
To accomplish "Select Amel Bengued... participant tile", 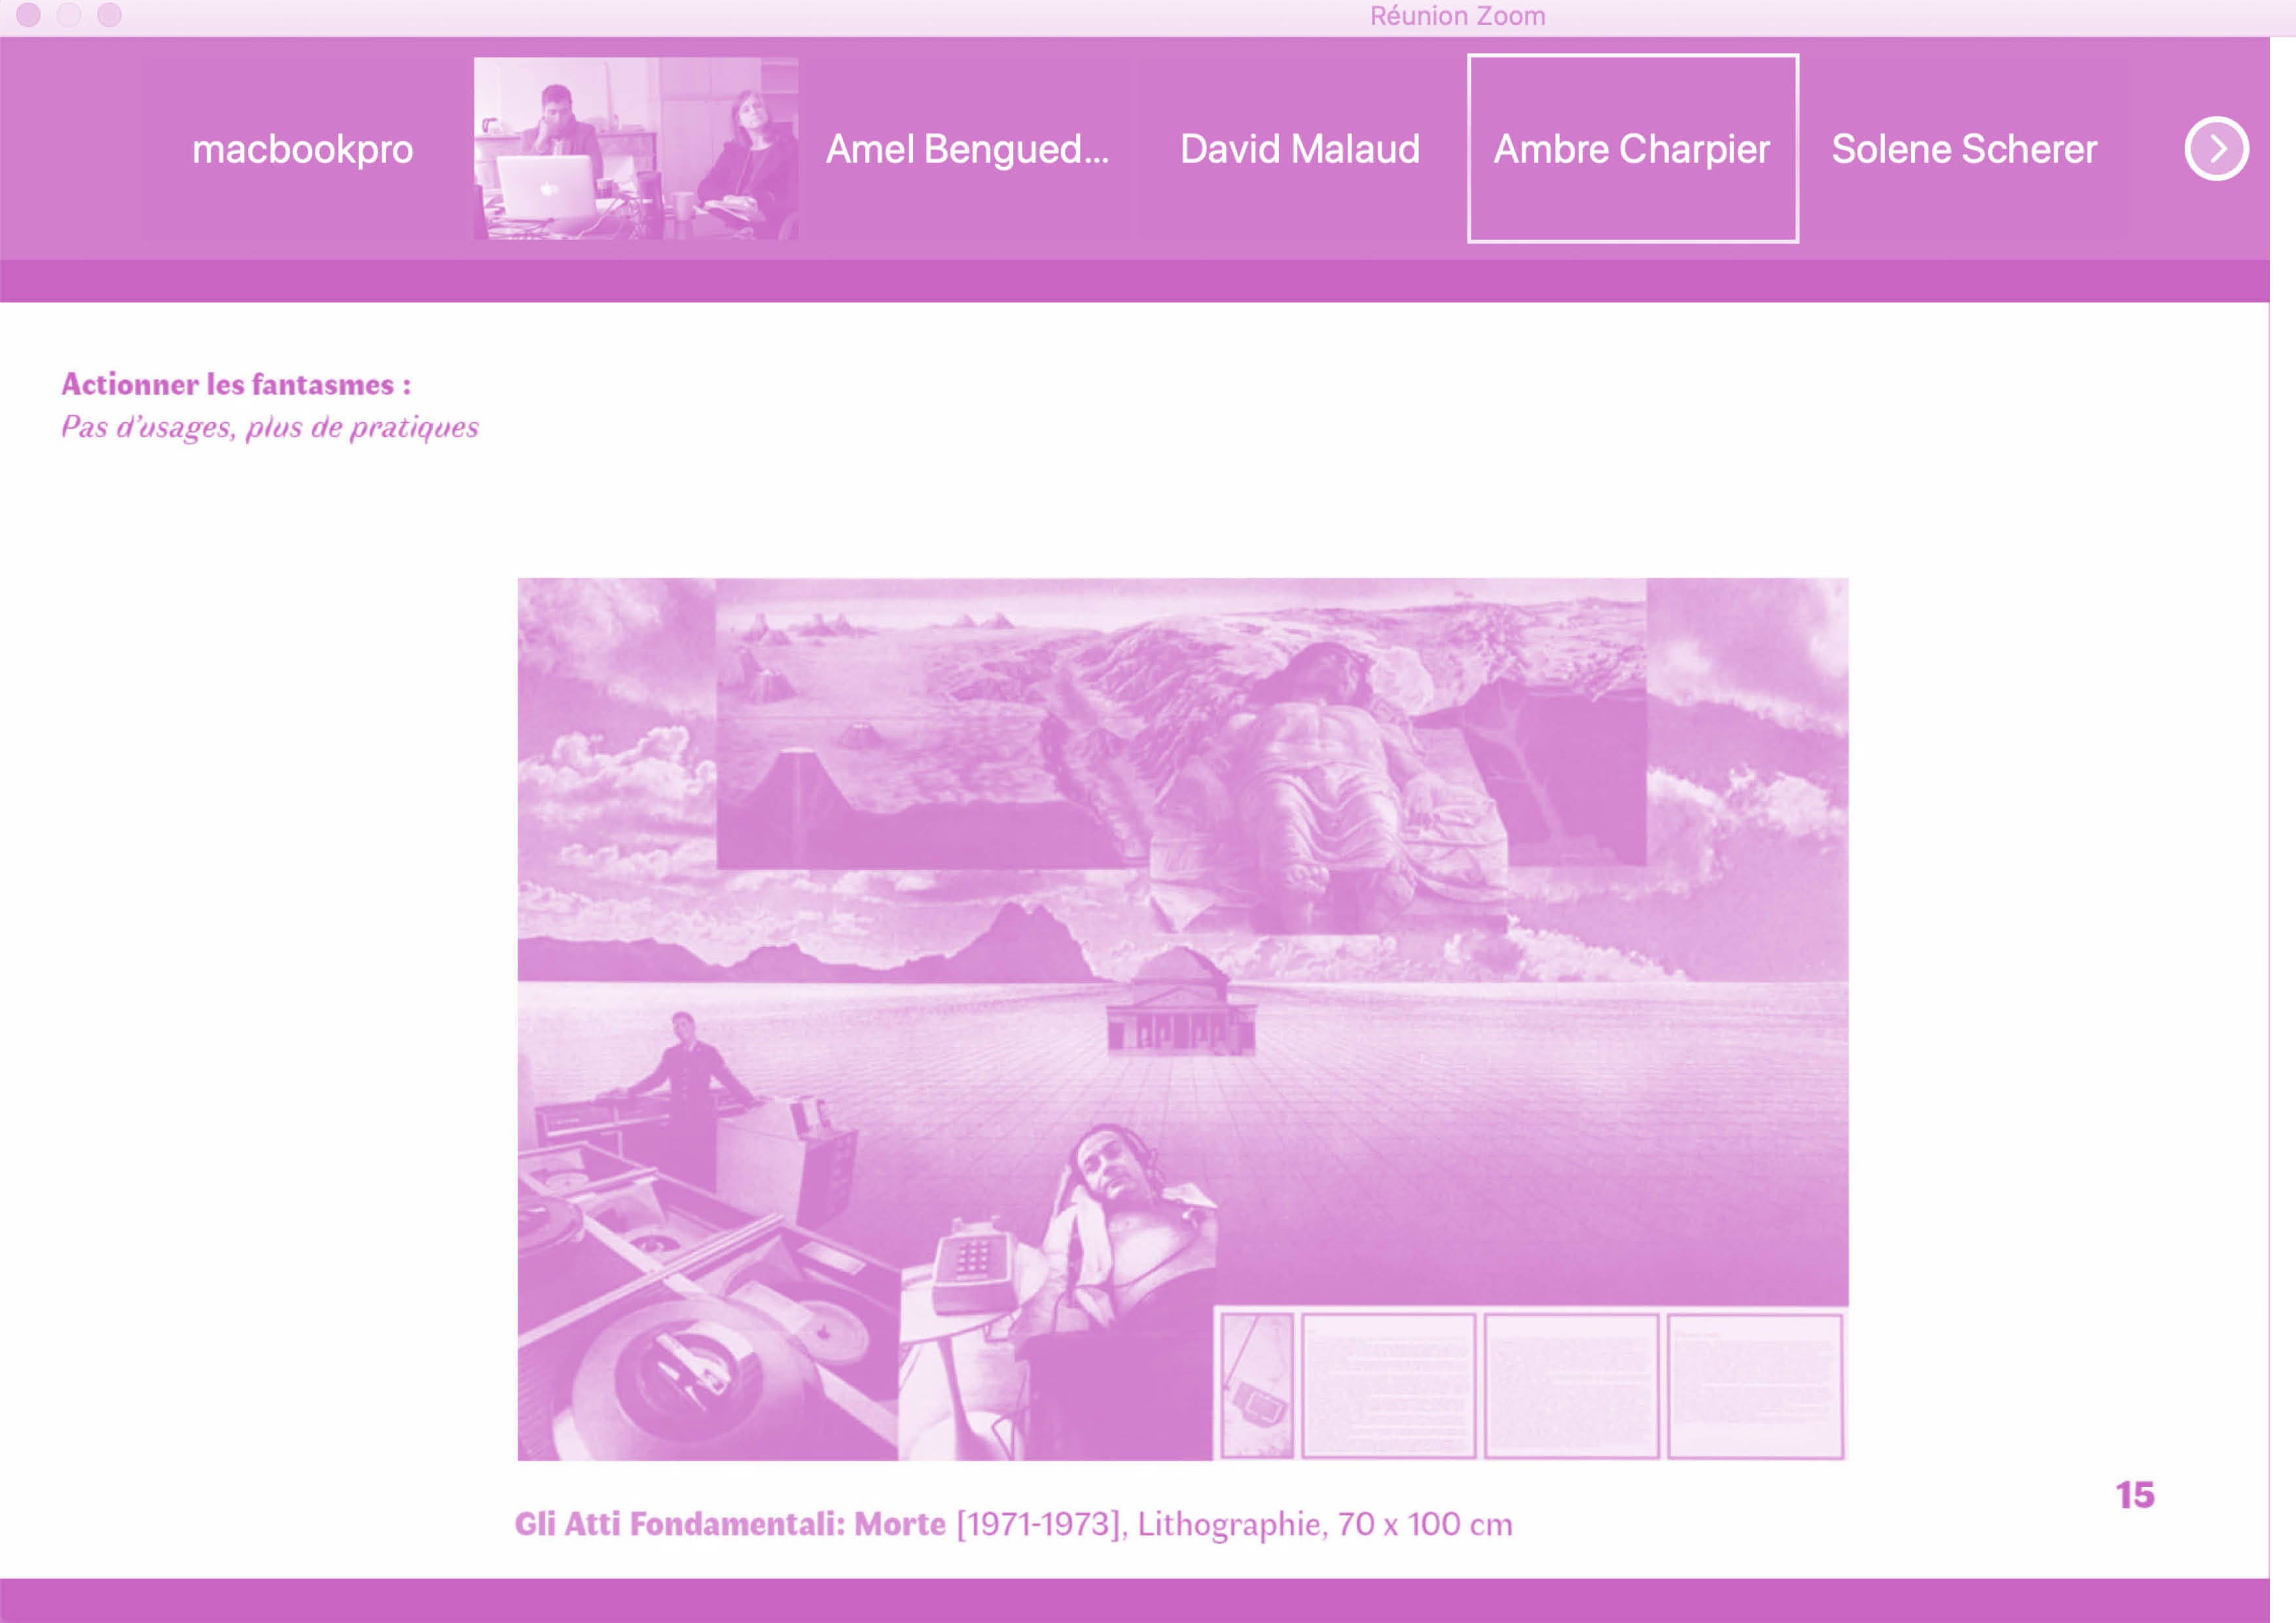I will 967,149.
